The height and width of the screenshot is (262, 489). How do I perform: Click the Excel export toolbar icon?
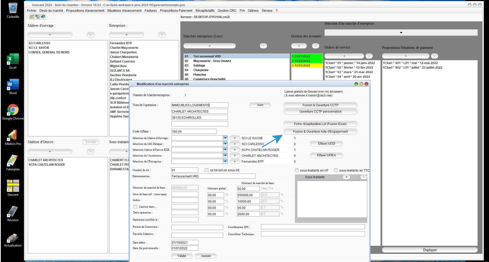[37, 17]
